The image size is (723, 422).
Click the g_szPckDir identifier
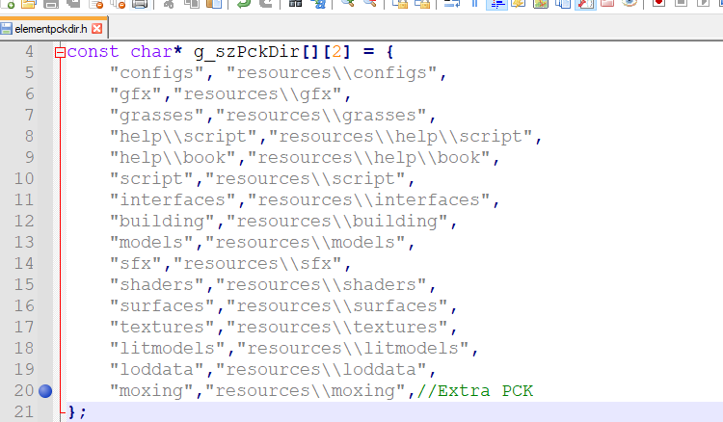[247, 52]
